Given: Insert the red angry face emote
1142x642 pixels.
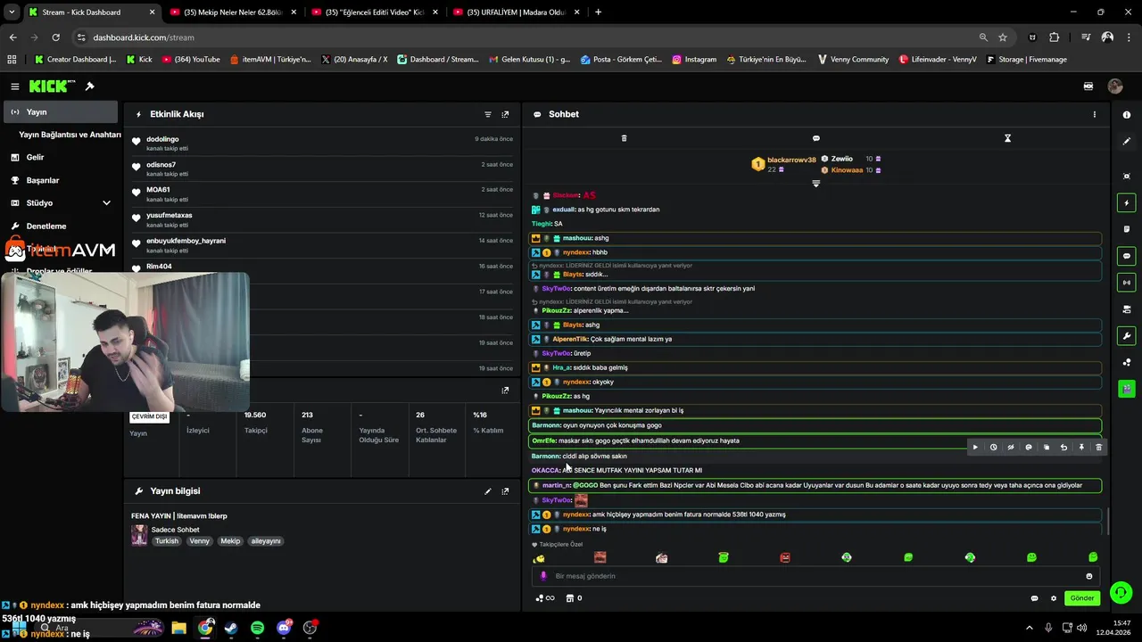Looking at the screenshot, I should [785, 557].
